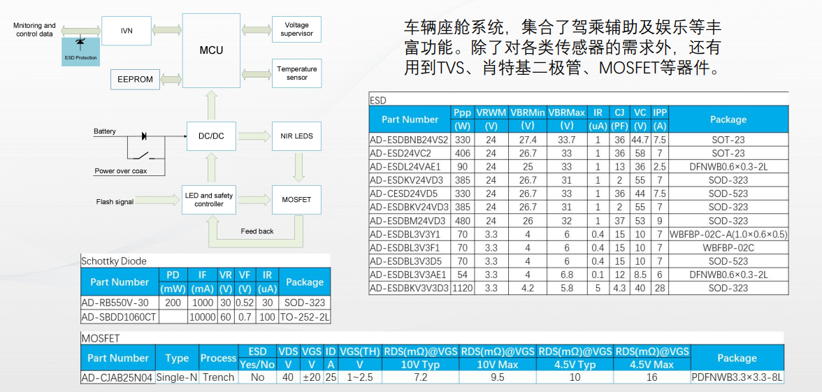Select the LED and safety controller block

pos(209,200)
